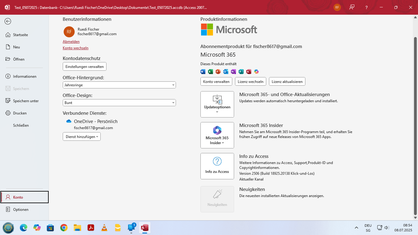This screenshot has height=235, width=418.
Task: Click the Lizenz aktualisieren button
Action: (x=287, y=82)
